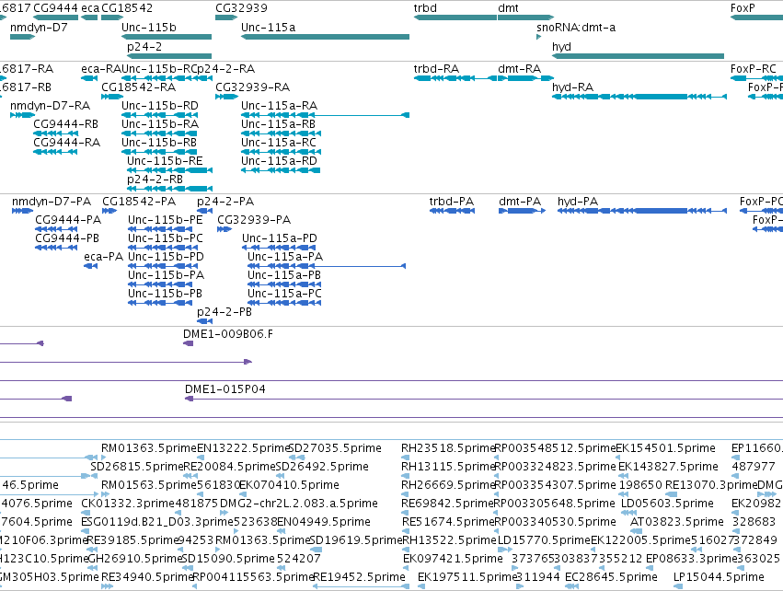This screenshot has width=783, height=591.
Task: Click the Unc-115a-PA protein label
Action: pos(285,257)
